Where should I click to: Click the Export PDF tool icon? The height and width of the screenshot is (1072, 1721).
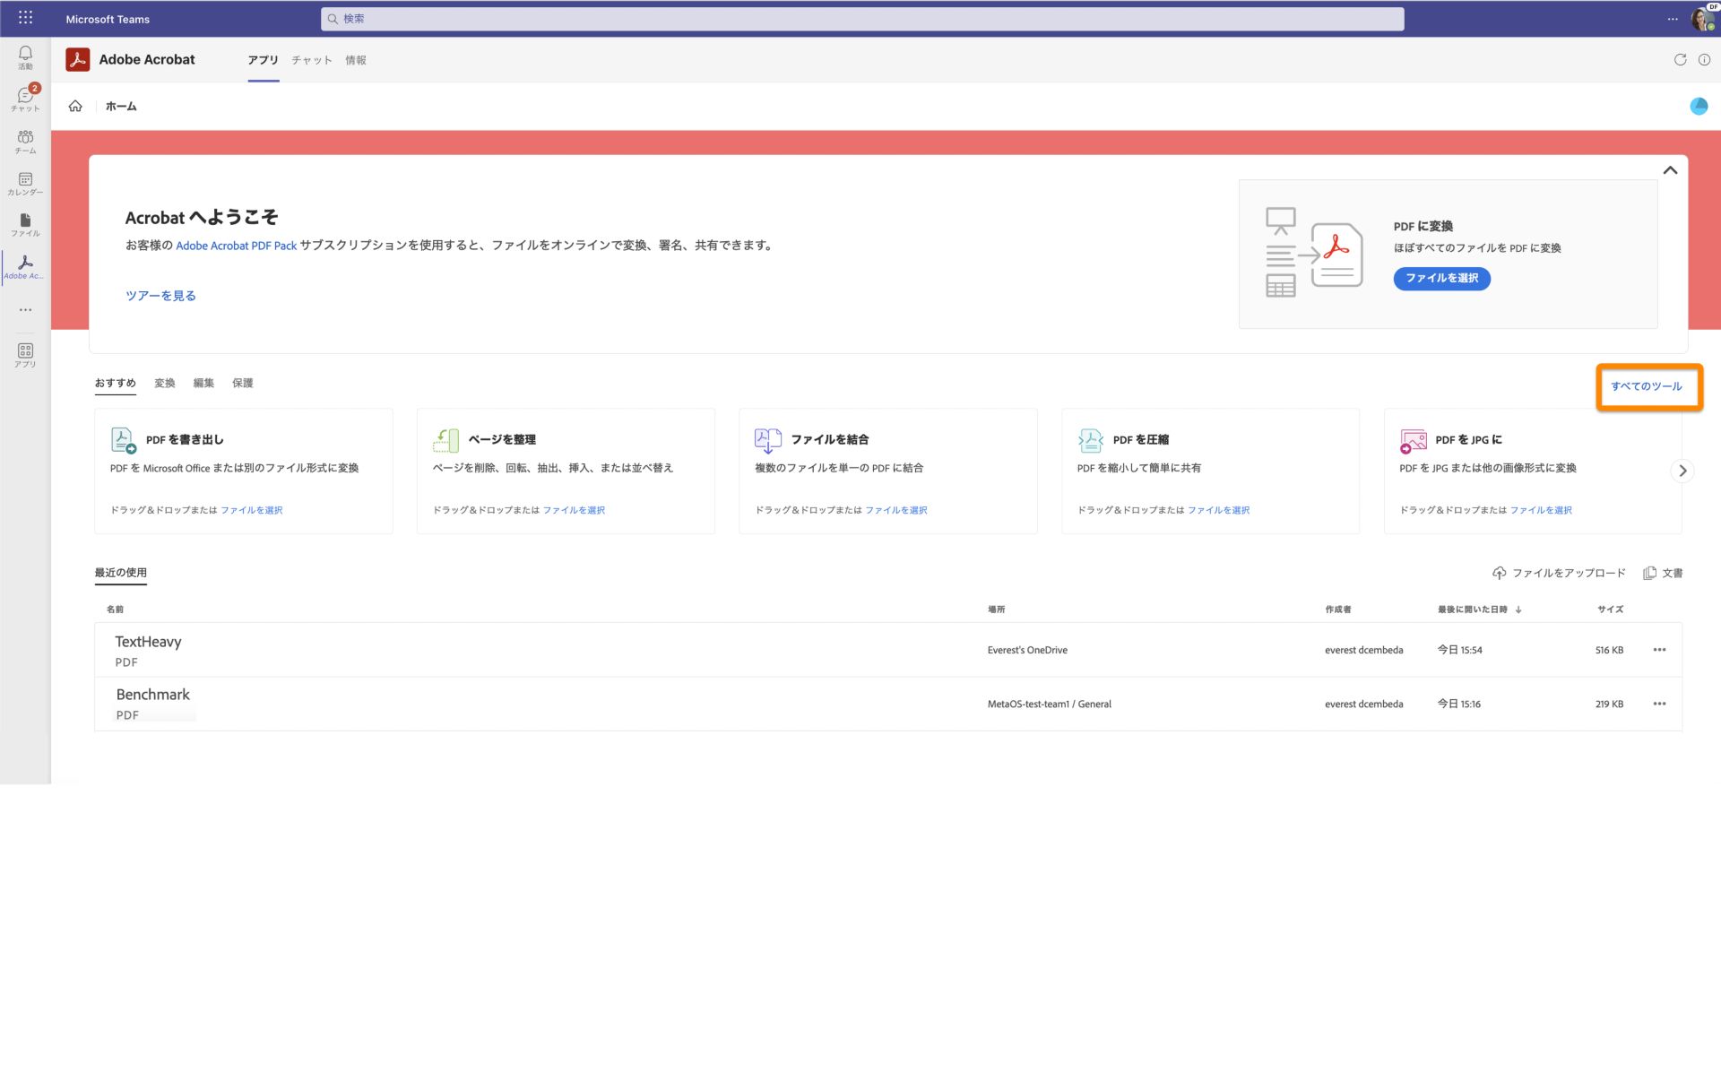[123, 440]
